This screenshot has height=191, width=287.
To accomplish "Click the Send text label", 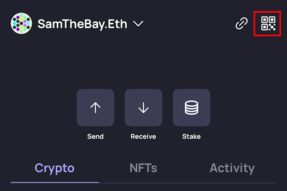I will [x=95, y=136].
